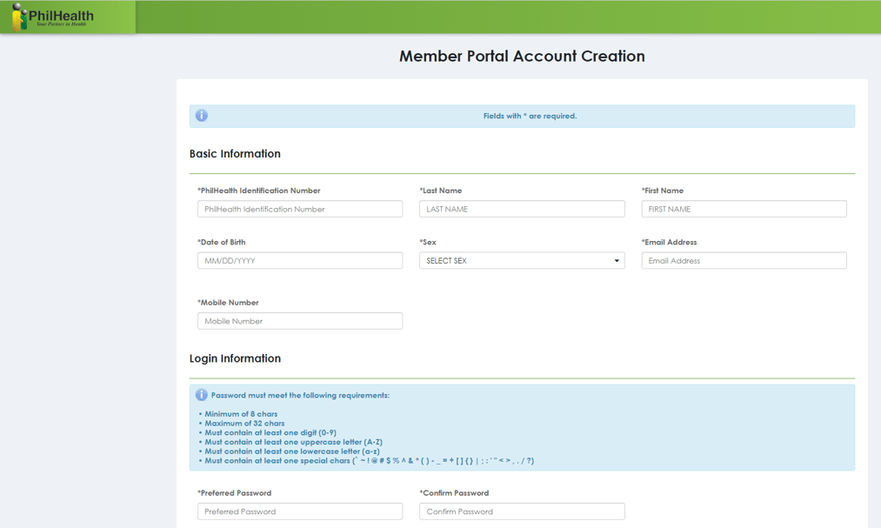This screenshot has width=881, height=528.
Task: Click the 'Fields with * are required' text
Action: pos(530,116)
